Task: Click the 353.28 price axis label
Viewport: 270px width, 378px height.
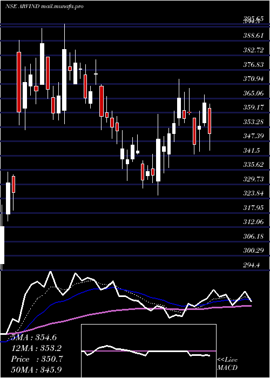Action: (x=253, y=122)
